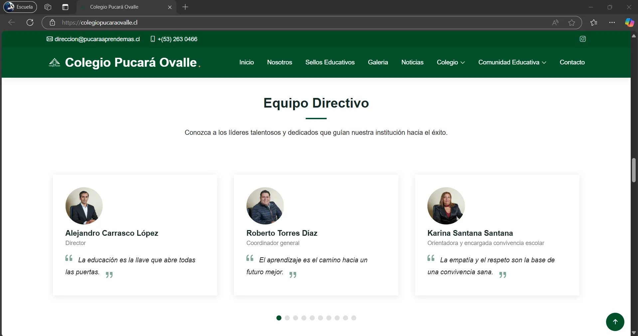Open the Favorites list icon

point(594,23)
